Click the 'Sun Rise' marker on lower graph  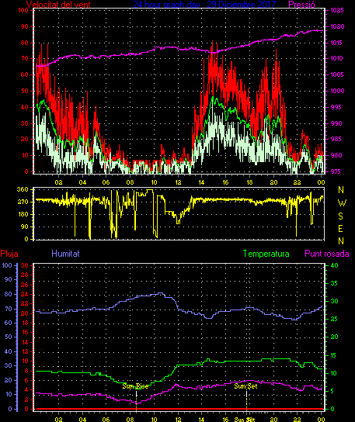click(x=135, y=386)
